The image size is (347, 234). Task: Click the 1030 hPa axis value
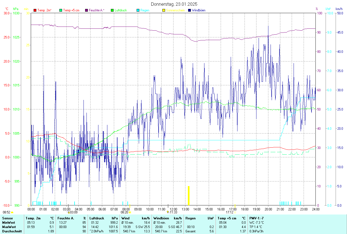click(16, 13)
